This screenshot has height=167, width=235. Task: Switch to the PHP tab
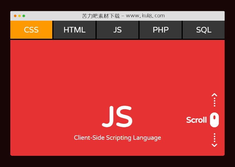coord(160,30)
